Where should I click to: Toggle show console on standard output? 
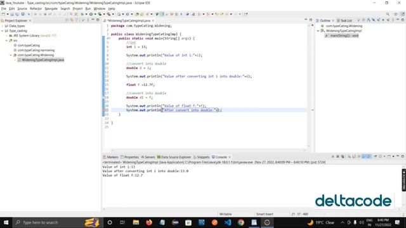click(x=363, y=156)
